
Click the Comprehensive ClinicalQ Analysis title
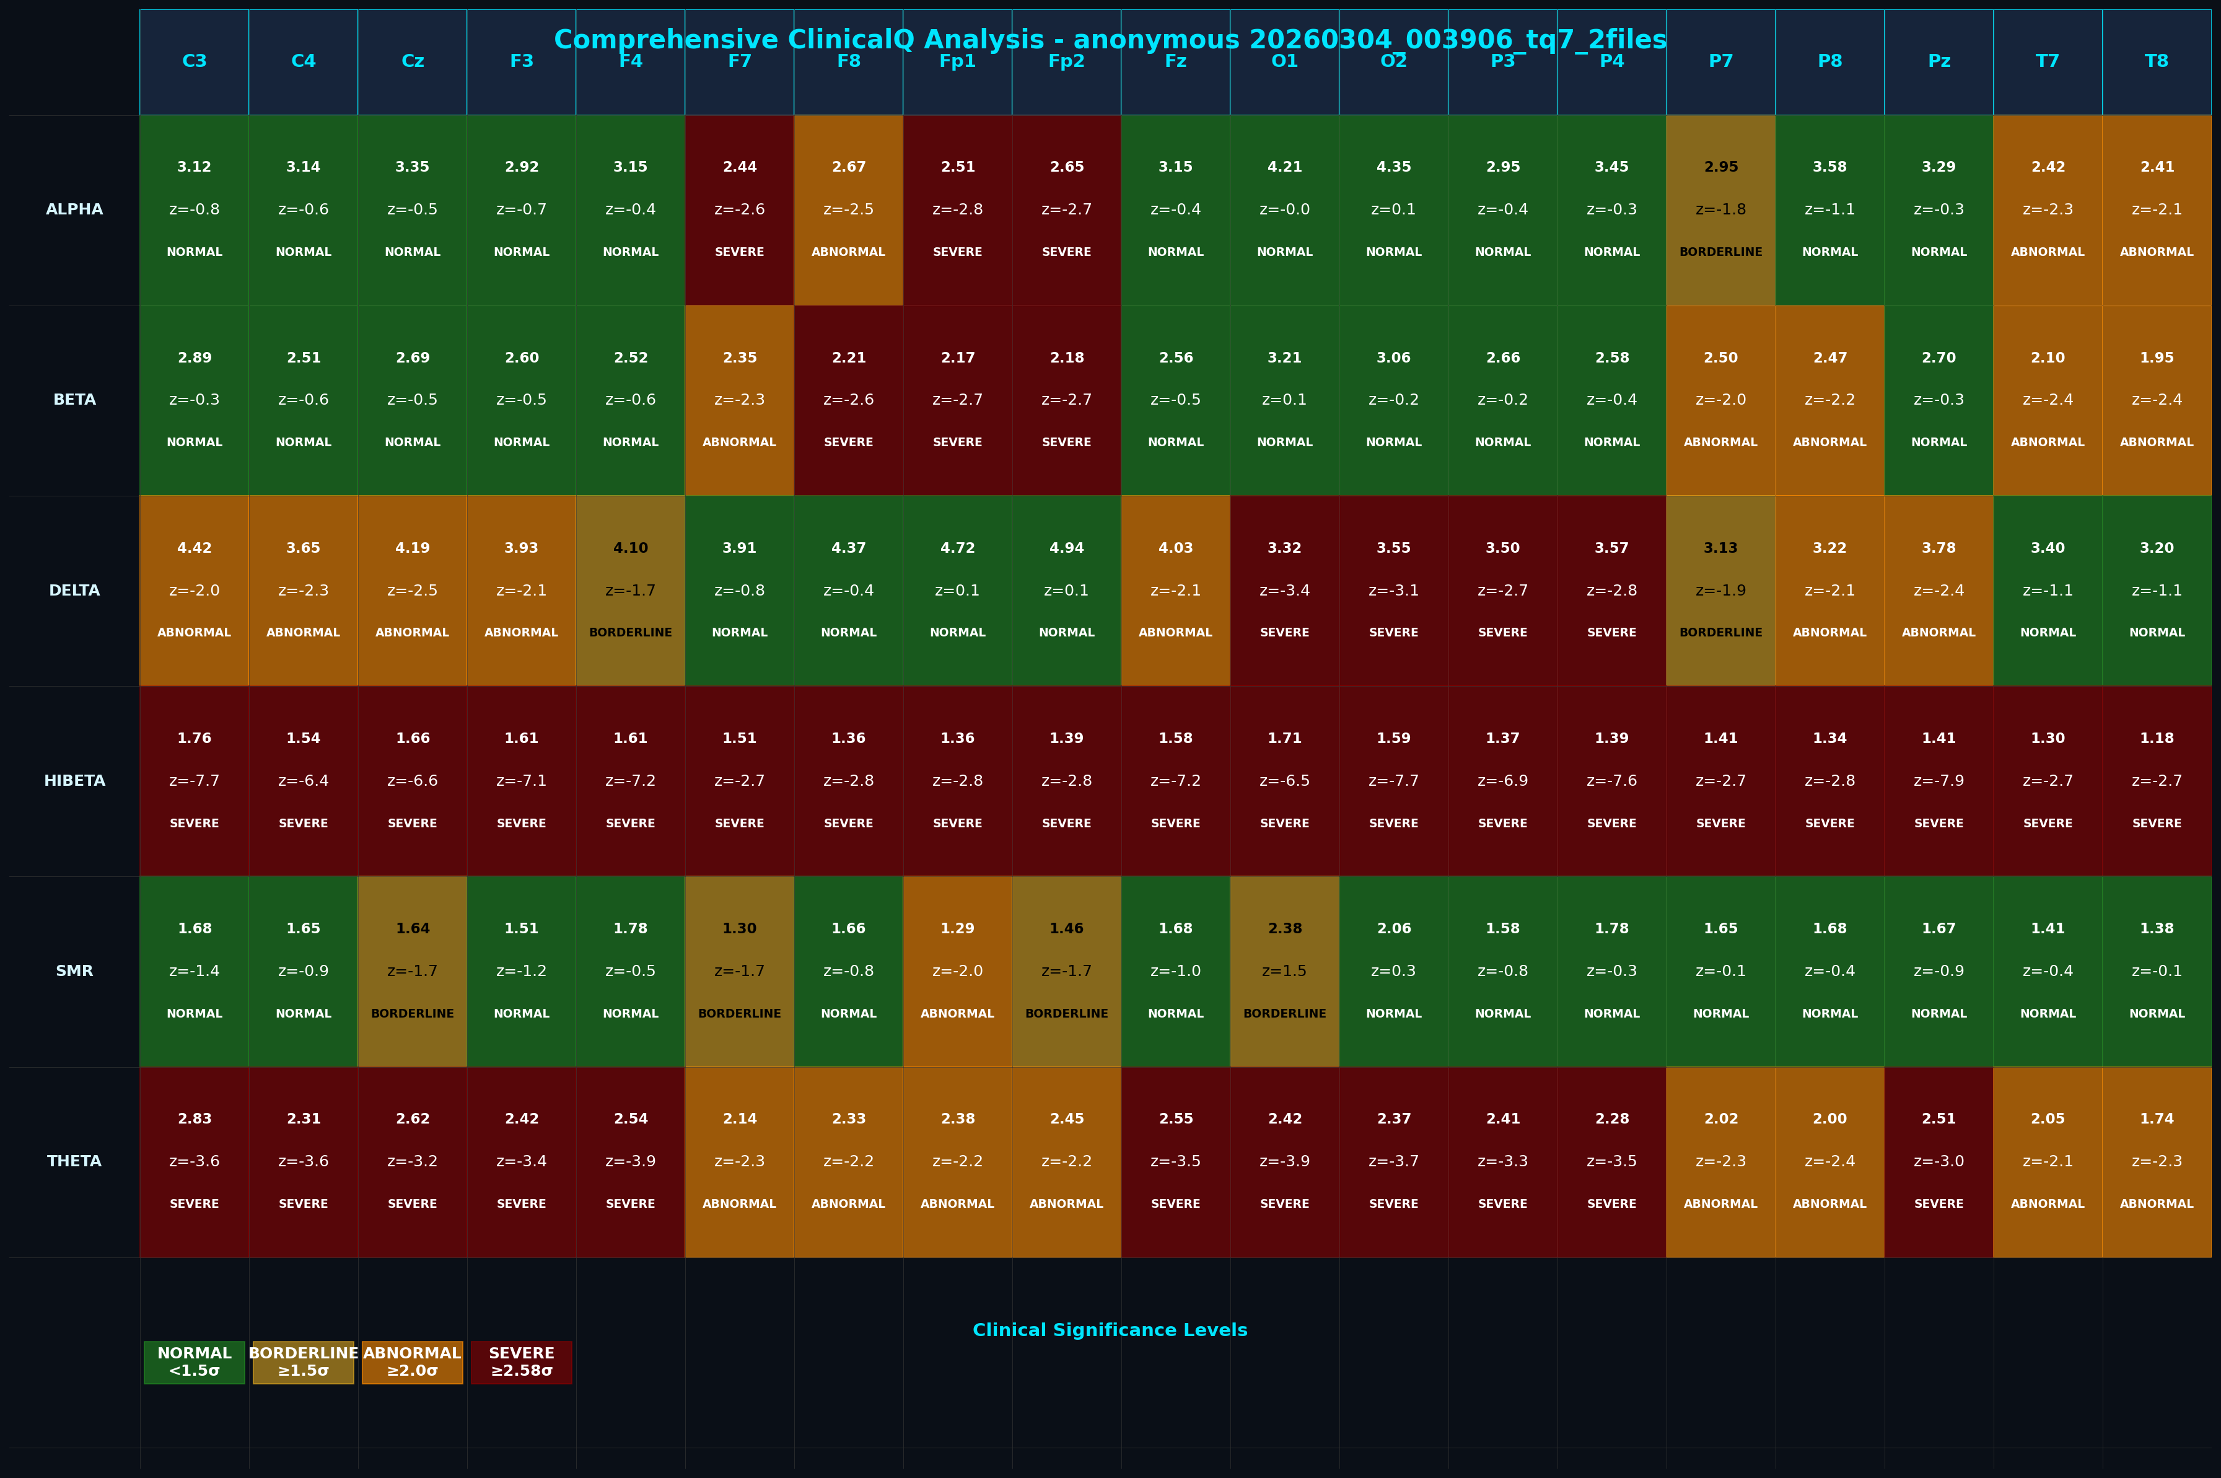point(1110,40)
